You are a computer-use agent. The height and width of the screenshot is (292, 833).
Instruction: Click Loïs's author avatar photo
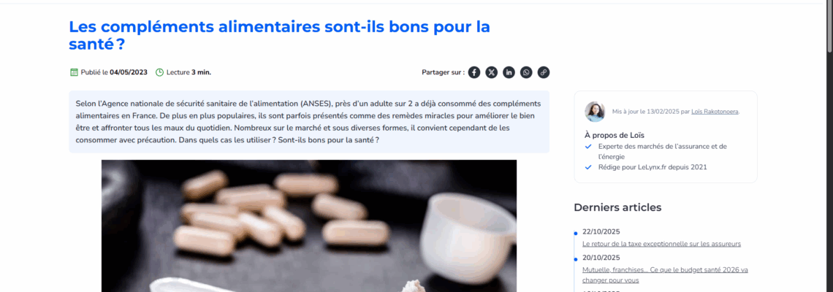[595, 112]
